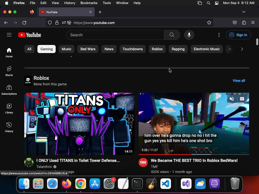This screenshot has width=259, height=194.
Task: Click the YouTube logo
Action: tap(30, 35)
